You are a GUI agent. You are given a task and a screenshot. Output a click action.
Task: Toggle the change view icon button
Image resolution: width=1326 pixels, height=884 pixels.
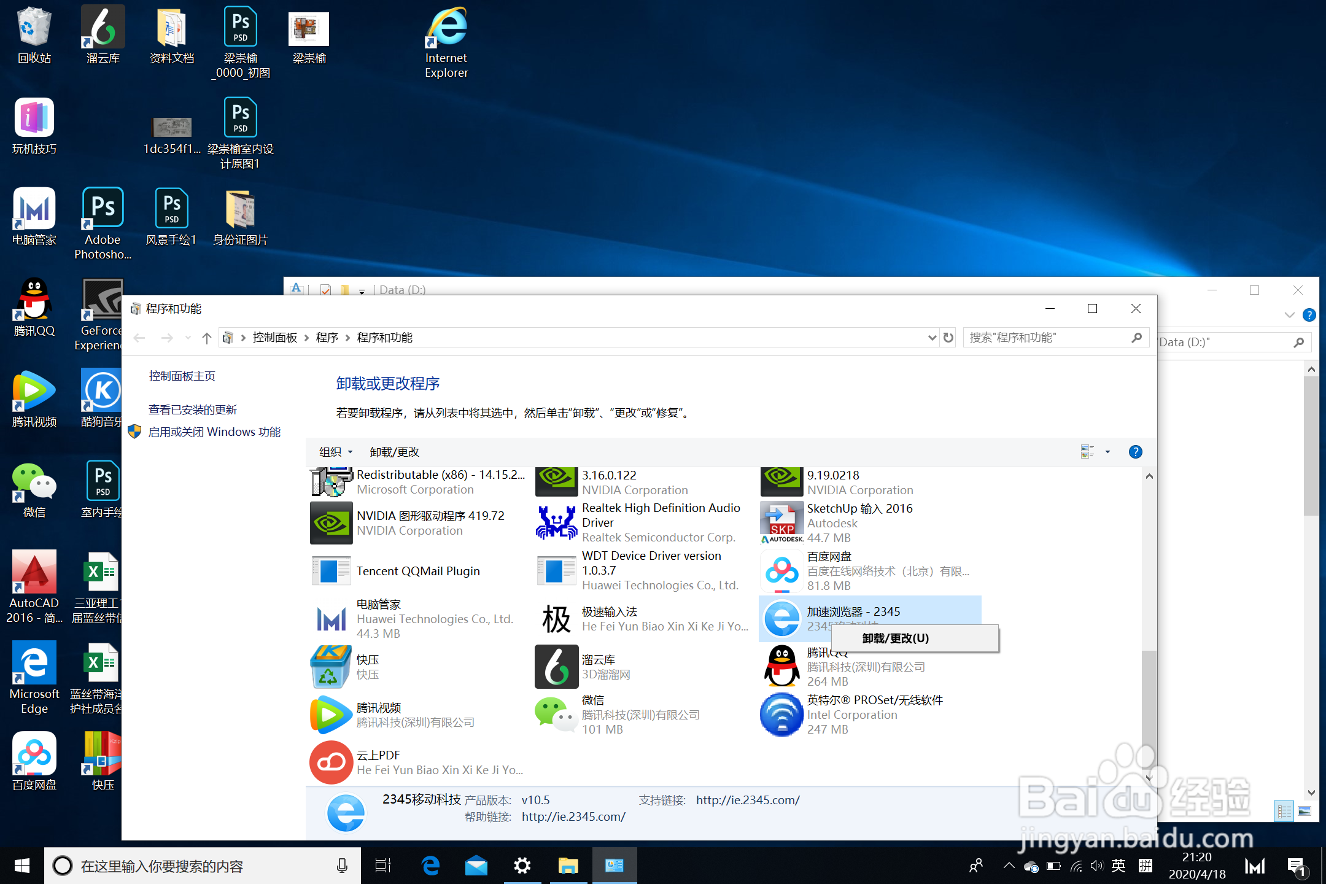point(1088,452)
